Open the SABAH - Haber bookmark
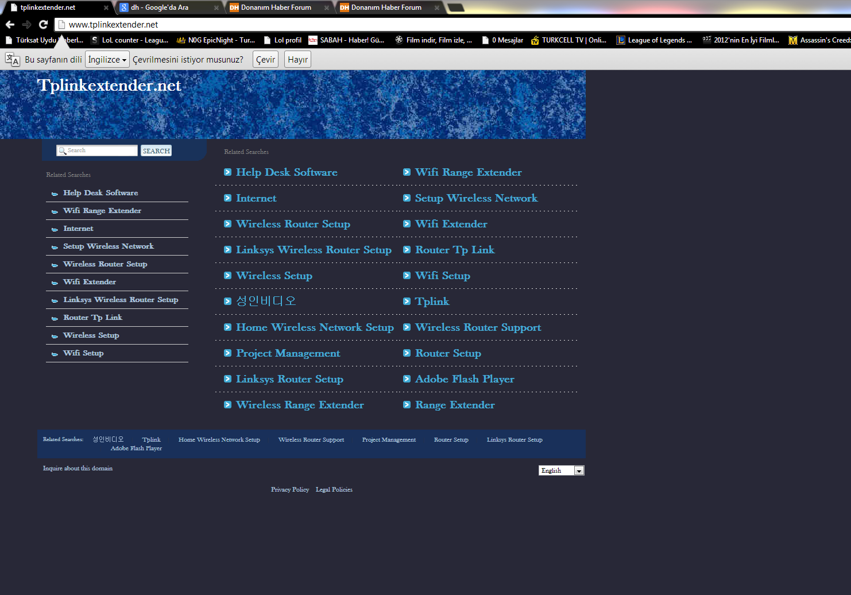851x595 pixels. pyautogui.click(x=346, y=40)
